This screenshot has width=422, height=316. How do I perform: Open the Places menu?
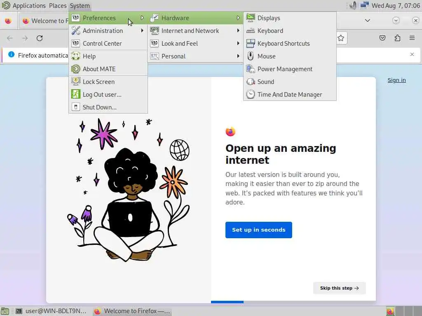coord(58,6)
